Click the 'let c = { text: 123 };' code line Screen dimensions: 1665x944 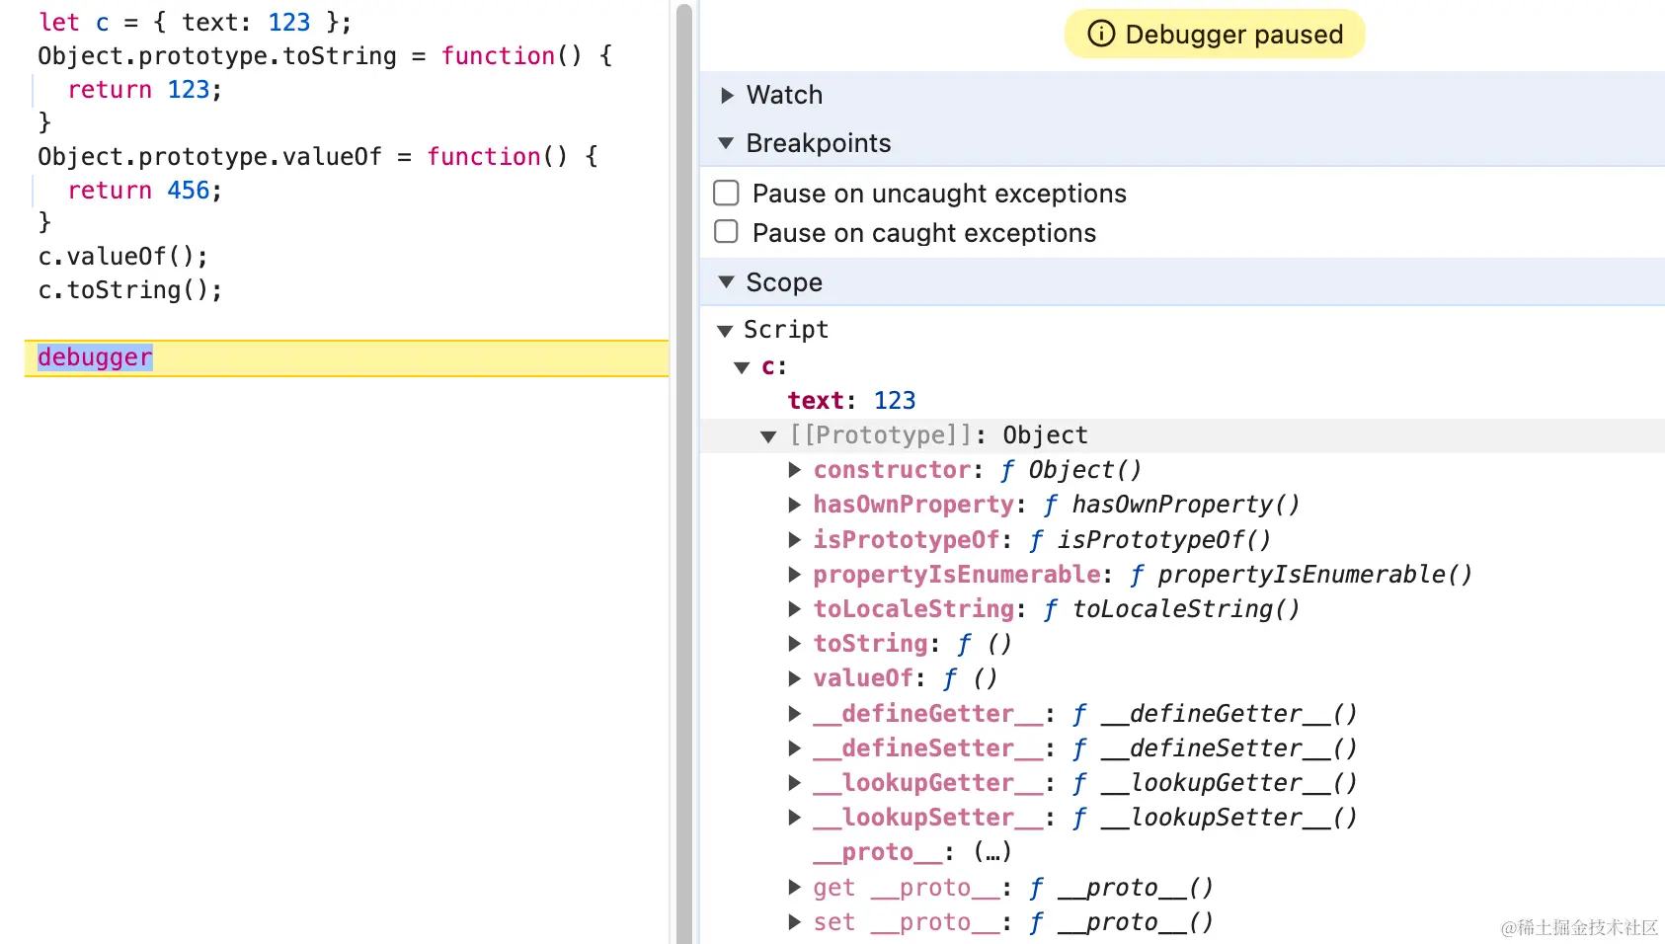click(x=195, y=22)
